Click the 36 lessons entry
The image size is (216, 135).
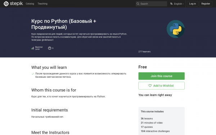pos(147,118)
